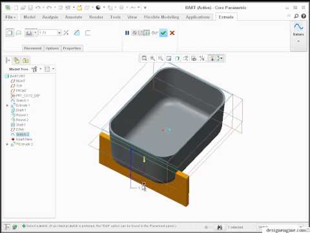Toggle the Thicken Sketch option
Screen dimensions: 310x233
click(88, 33)
